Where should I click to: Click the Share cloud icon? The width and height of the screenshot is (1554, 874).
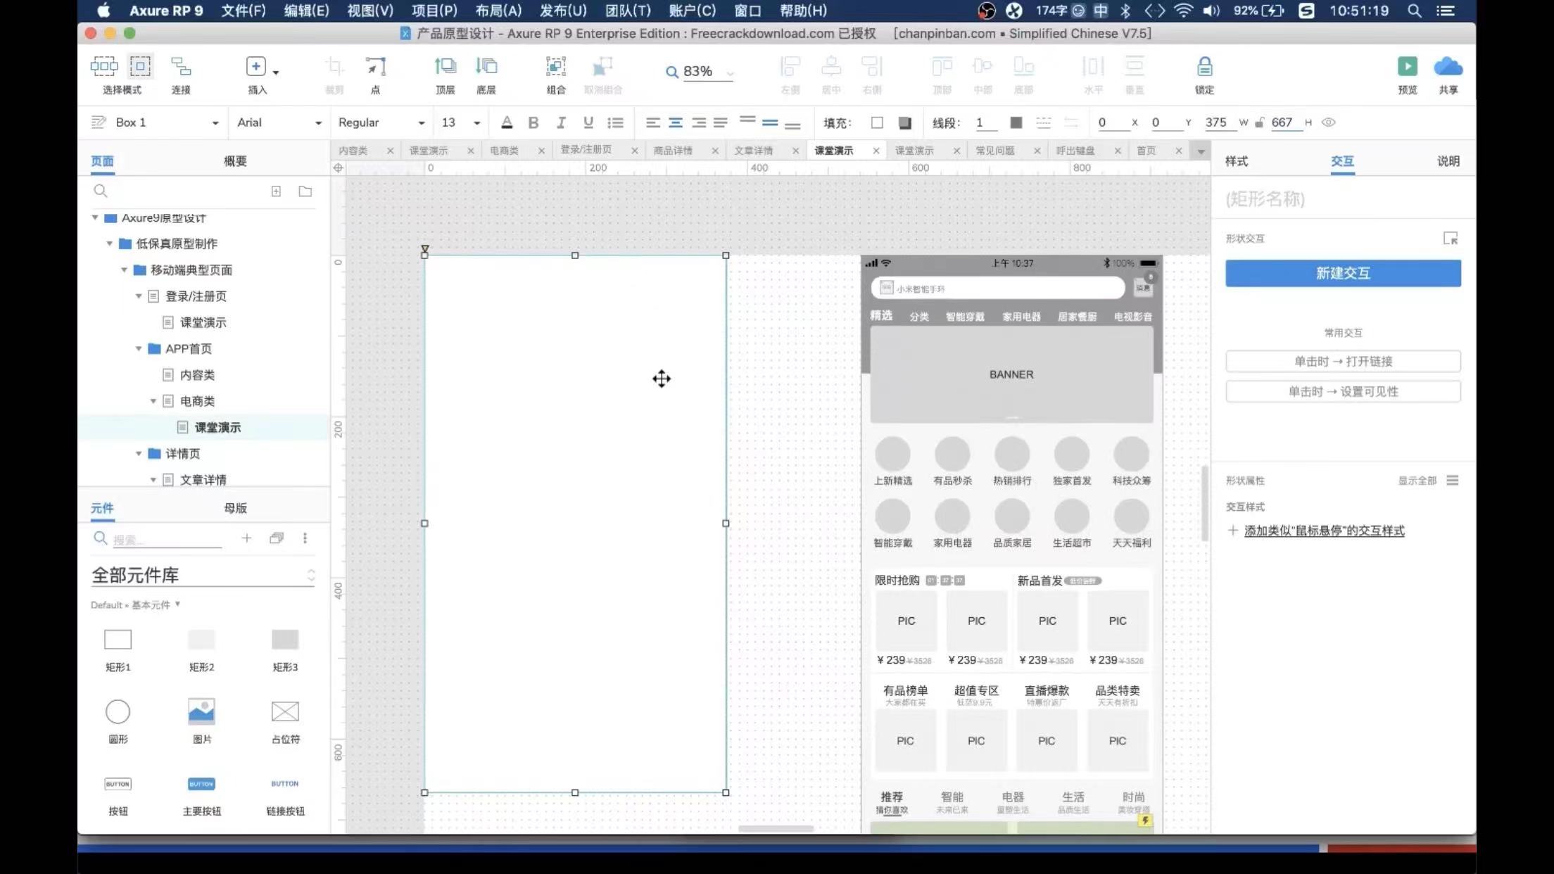1448,67
